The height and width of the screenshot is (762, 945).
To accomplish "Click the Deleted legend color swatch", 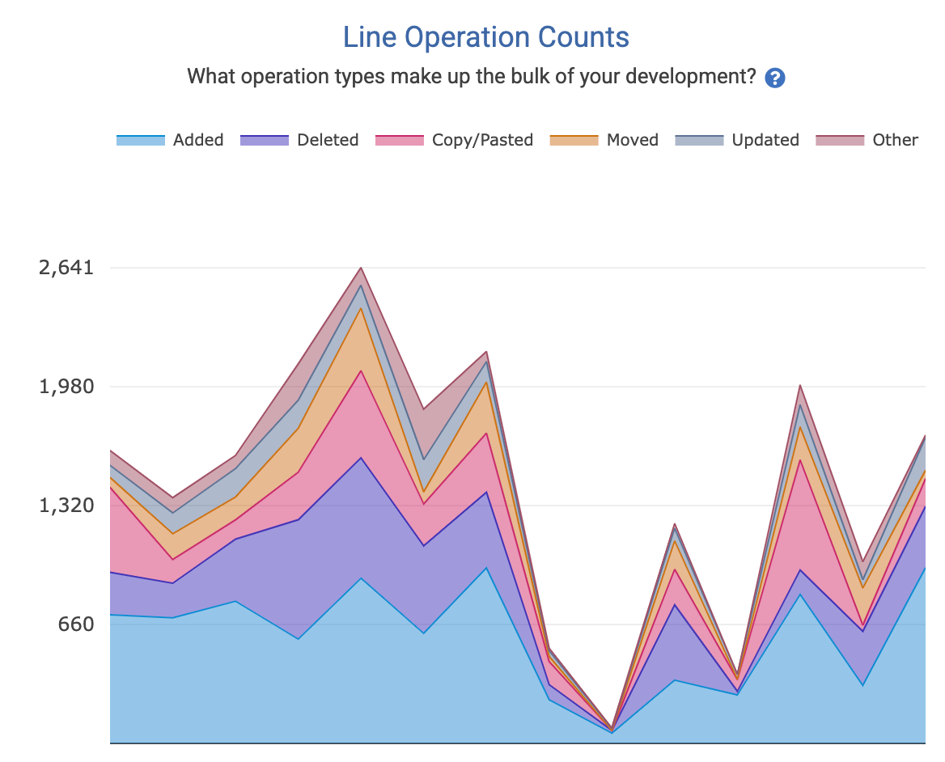I will [265, 140].
